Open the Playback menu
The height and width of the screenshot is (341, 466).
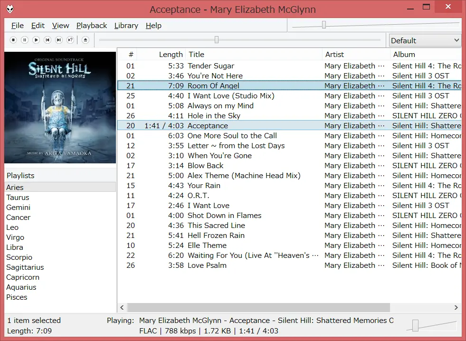point(92,26)
